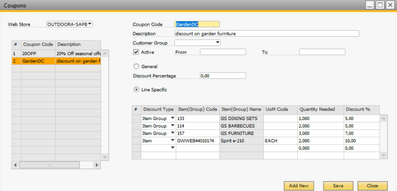The image size is (397, 191).
Task: Click the GS FURNITURE name cell
Action: click(x=242, y=133)
